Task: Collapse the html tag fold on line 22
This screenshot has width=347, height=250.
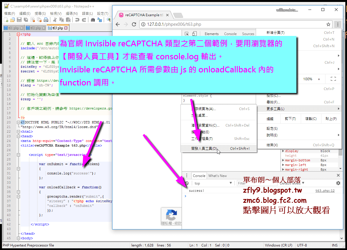Action: (19, 132)
